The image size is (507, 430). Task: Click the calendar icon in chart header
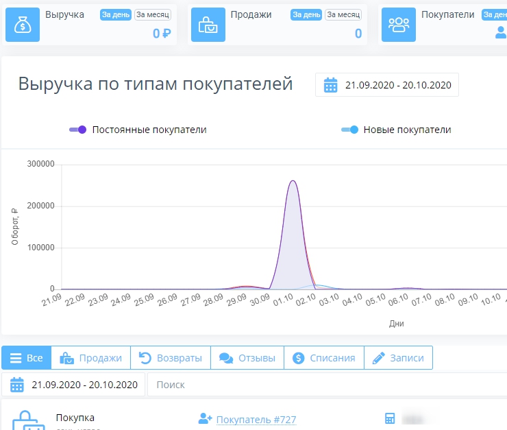331,85
